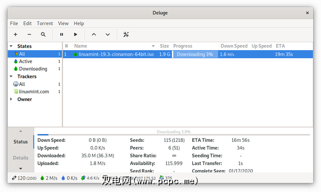Click the Downloading 3.9% progress bar
Image resolution: width=321 pixels, height=192 pixels.
(173, 135)
